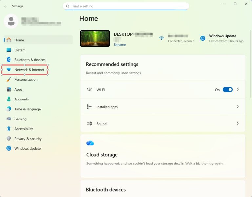Click the Cloud storage heading
The image size is (252, 197).
[x=102, y=155]
